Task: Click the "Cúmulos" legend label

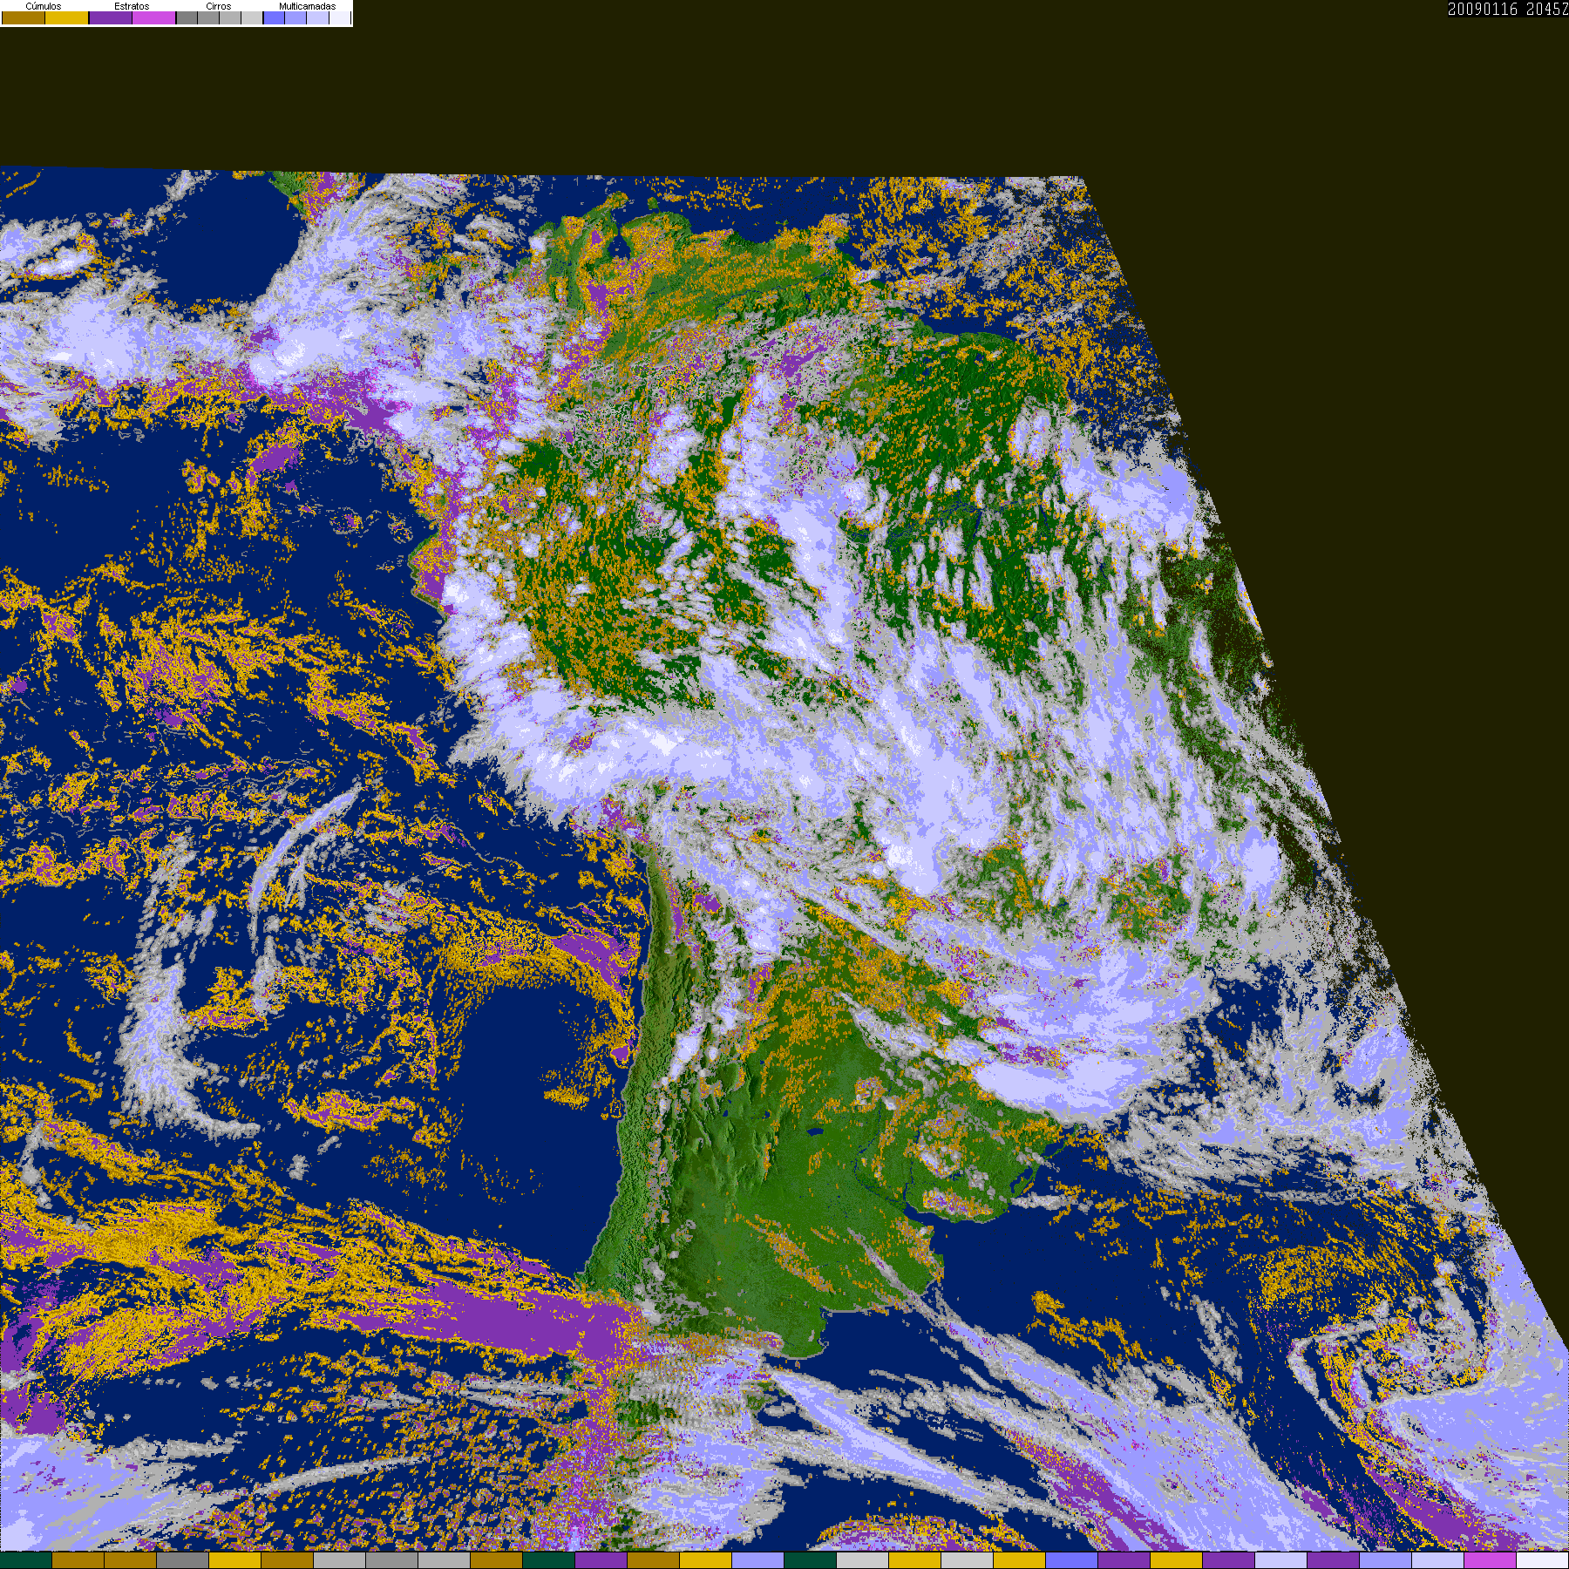Action: pyautogui.click(x=44, y=6)
